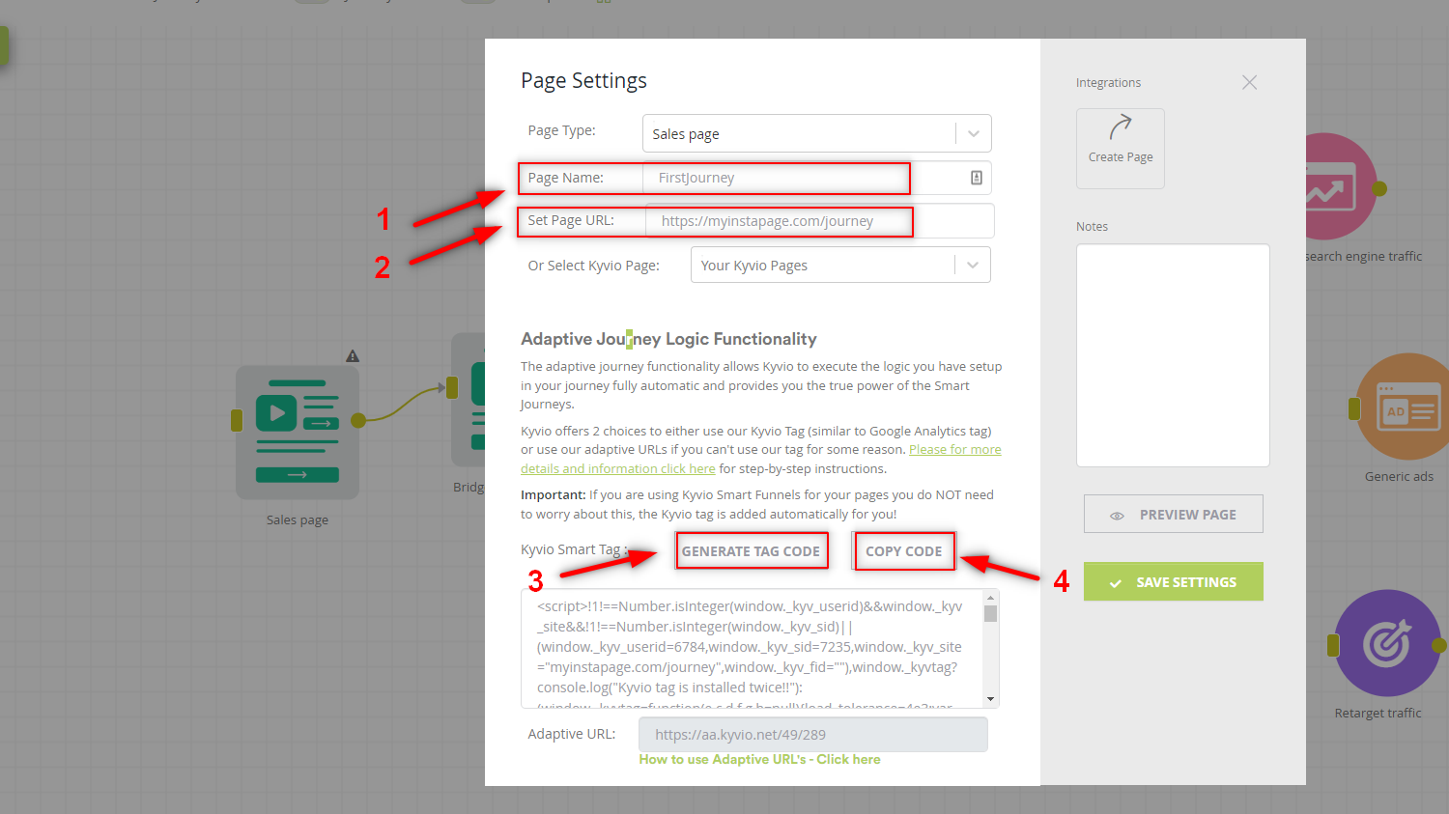This screenshot has width=1449, height=814.
Task: Click the left connector handle of Retarget traffic node
Action: click(1333, 645)
